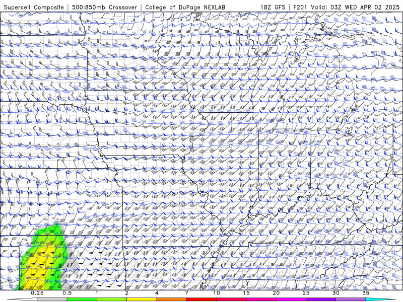Image resolution: width=403 pixels, height=302 pixels.
Task: Click the legend value 15
Action: (x=246, y=293)
